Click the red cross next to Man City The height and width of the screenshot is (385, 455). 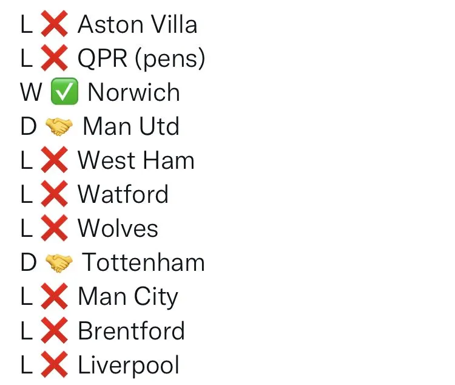pyautogui.click(x=54, y=296)
